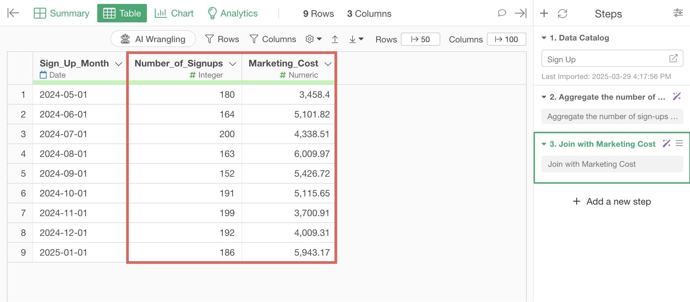Open the Sign Up data source link icon

[673, 59]
